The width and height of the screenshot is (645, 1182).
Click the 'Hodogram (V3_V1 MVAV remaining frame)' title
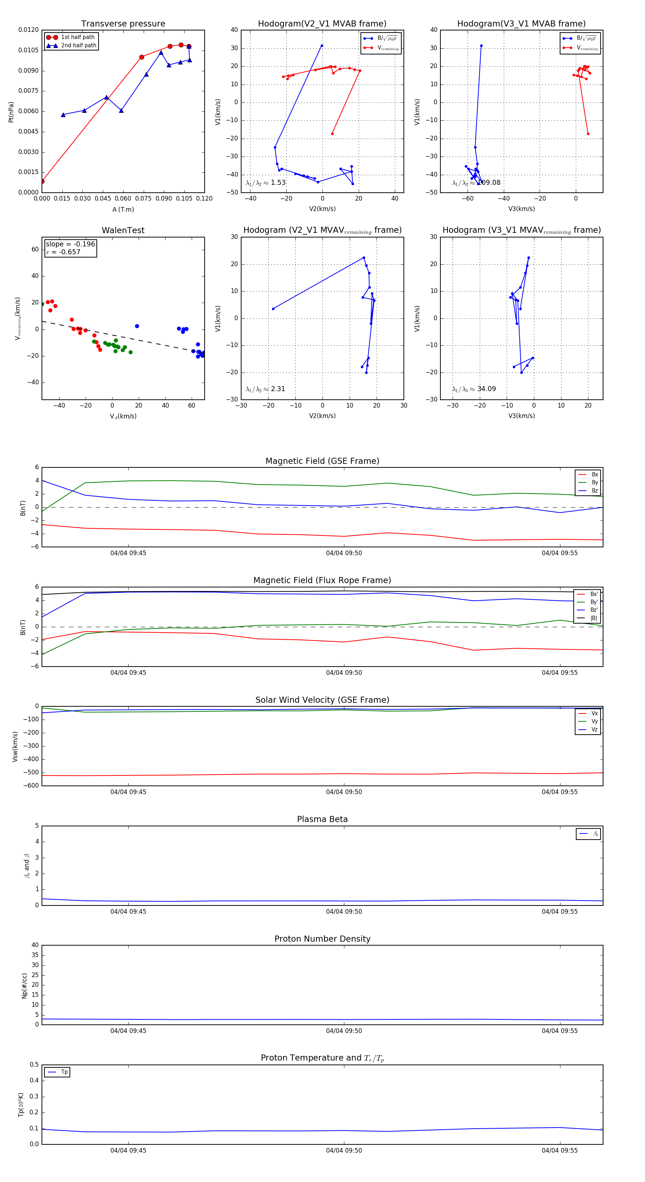[521, 230]
